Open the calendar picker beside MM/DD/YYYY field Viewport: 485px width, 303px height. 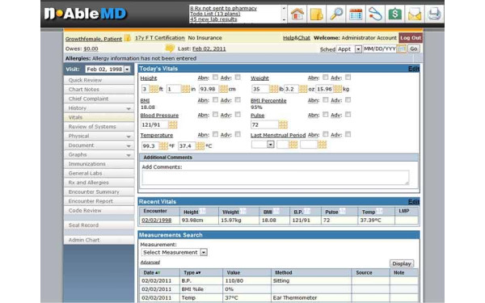(402, 48)
